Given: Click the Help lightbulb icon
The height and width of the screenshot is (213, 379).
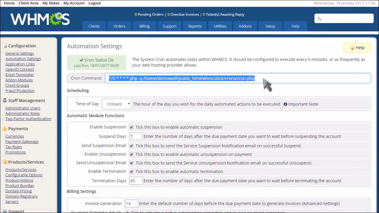Looking at the screenshot, I should (352, 48).
